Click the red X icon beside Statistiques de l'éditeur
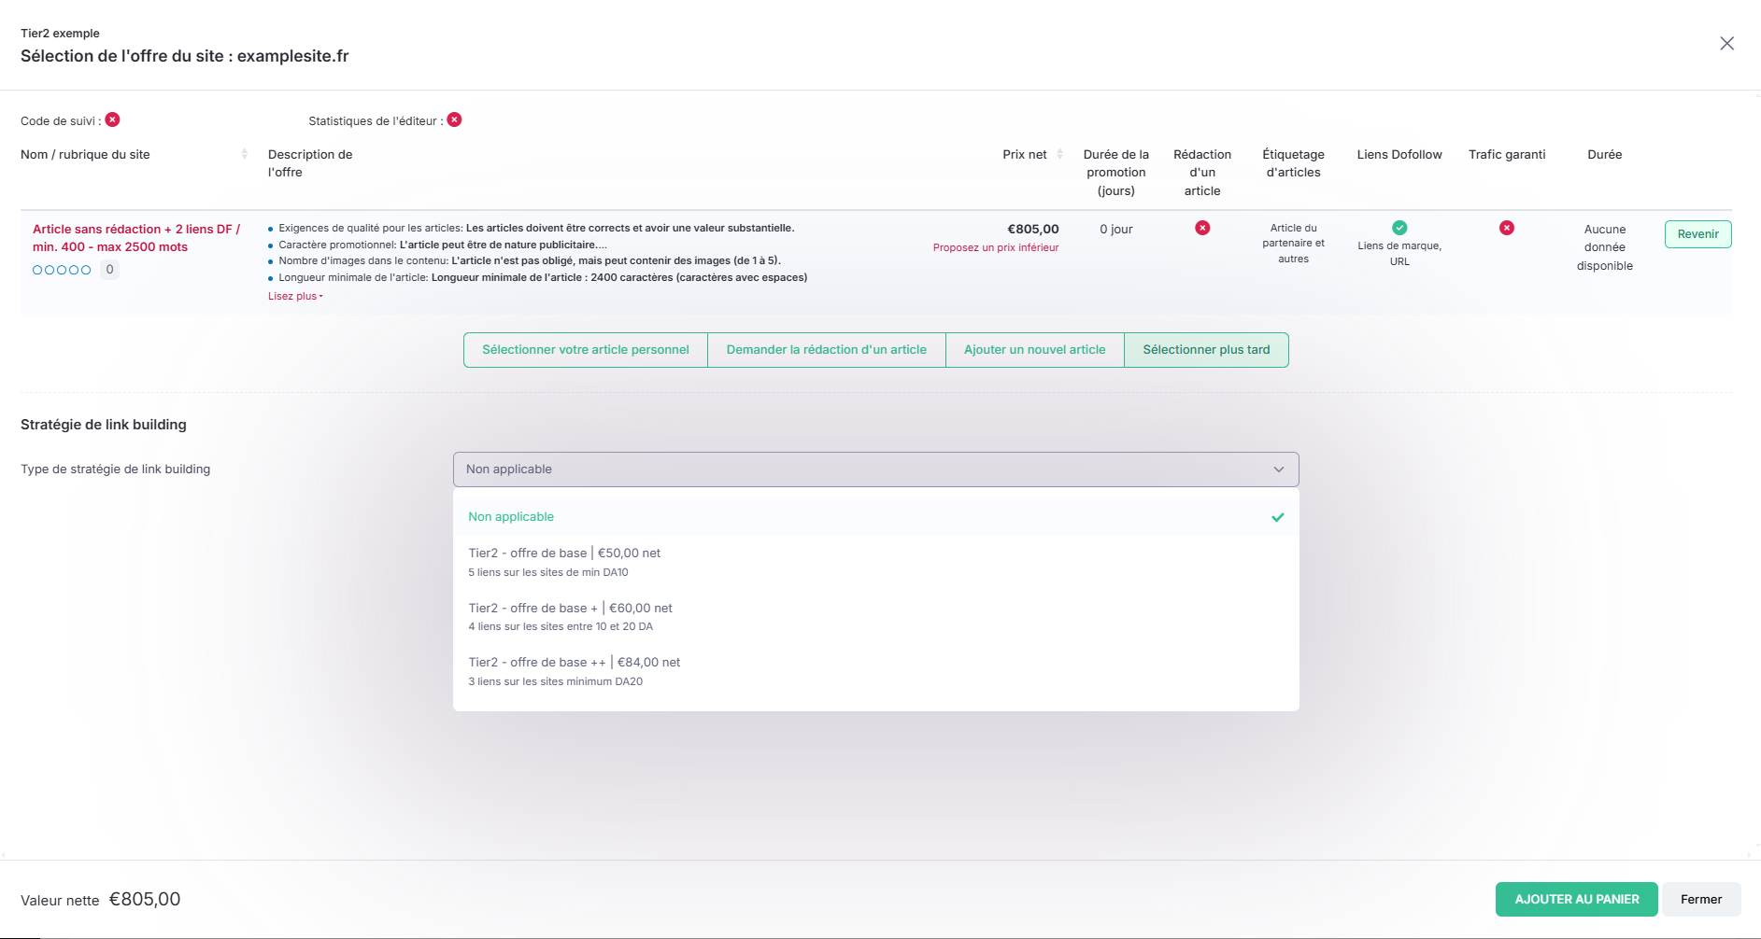The height and width of the screenshot is (939, 1761). pyautogui.click(x=454, y=119)
